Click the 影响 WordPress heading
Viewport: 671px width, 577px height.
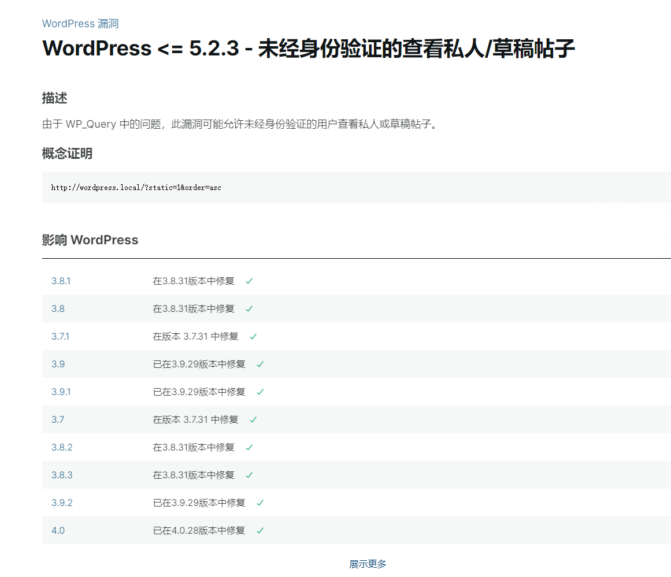point(90,240)
